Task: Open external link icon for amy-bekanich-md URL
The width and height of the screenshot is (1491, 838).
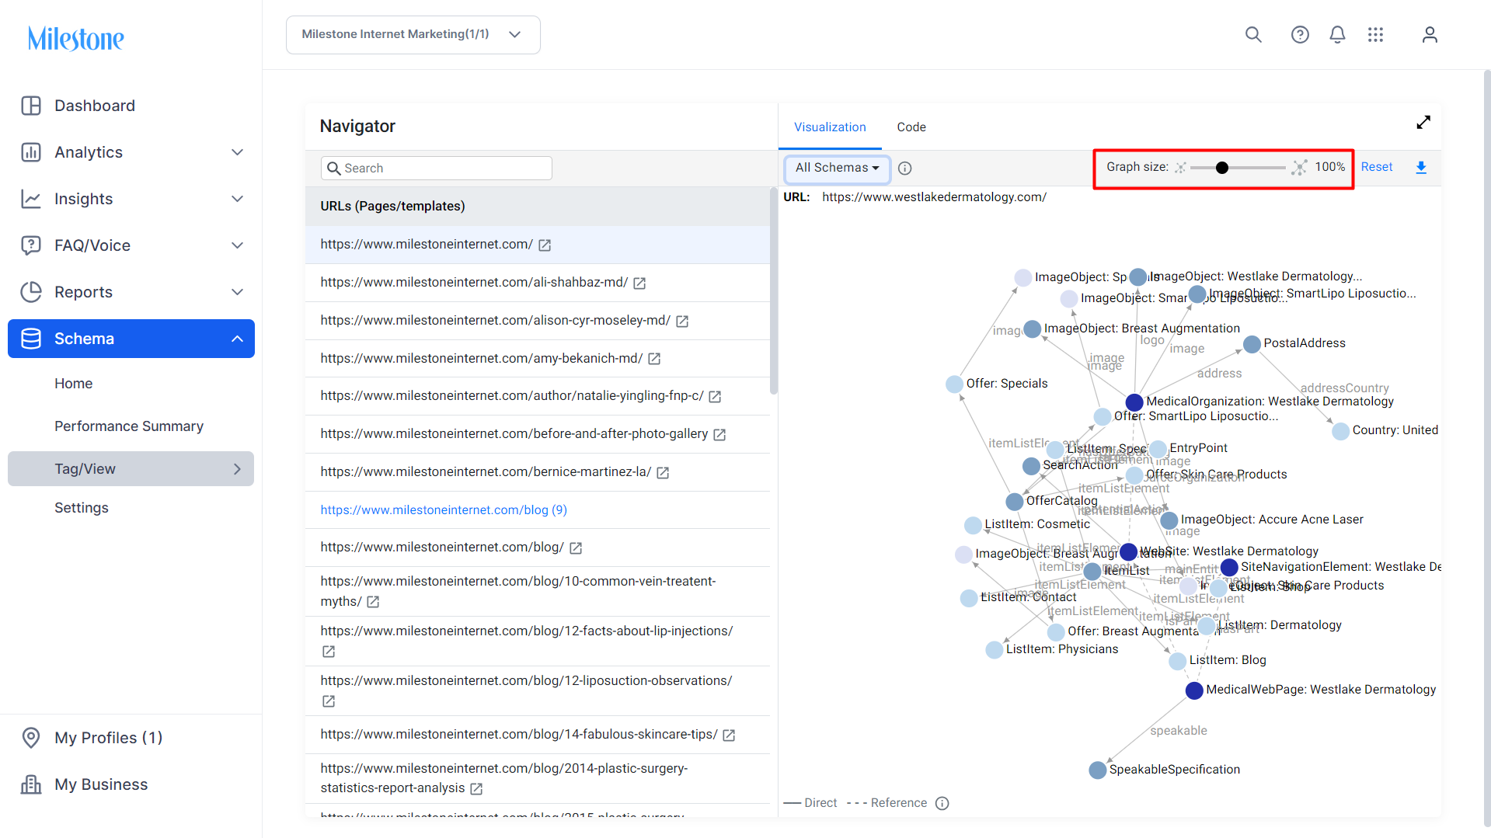Action: 654,359
